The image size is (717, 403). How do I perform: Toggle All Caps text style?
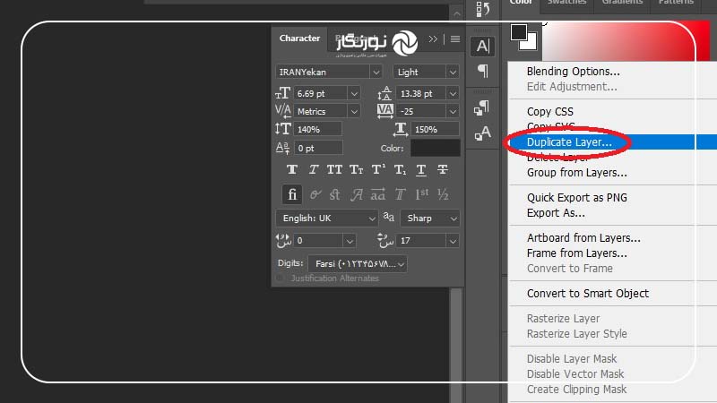[x=334, y=170]
